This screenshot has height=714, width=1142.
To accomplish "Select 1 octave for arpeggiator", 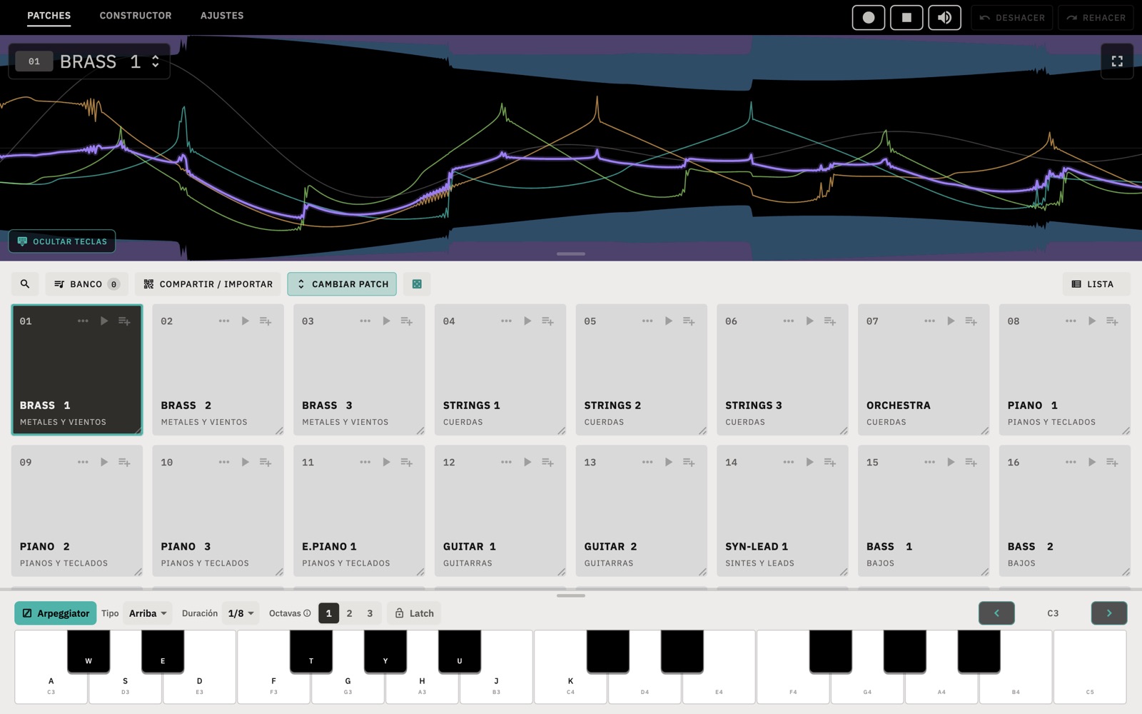I will coord(328,613).
